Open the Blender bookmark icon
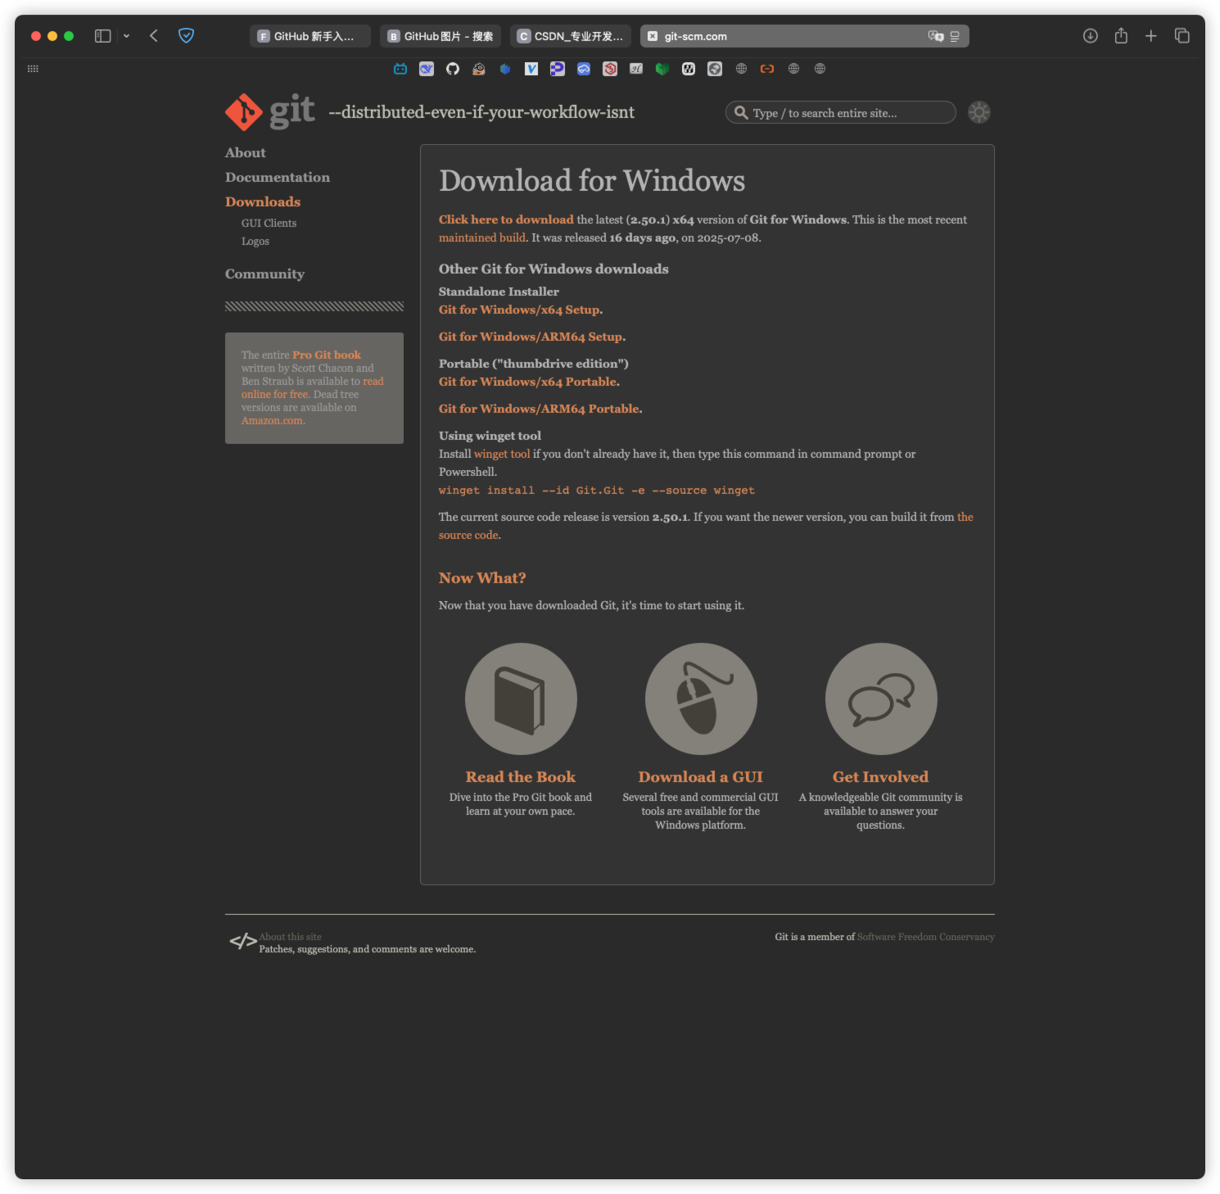This screenshot has height=1194, width=1220. point(479,69)
